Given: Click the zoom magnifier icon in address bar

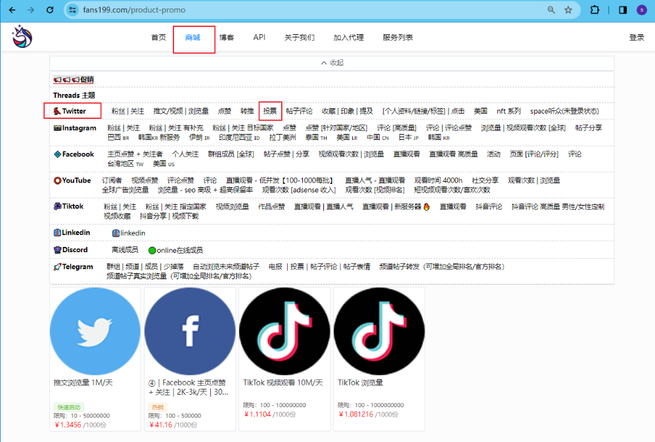Looking at the screenshot, I should [x=551, y=10].
